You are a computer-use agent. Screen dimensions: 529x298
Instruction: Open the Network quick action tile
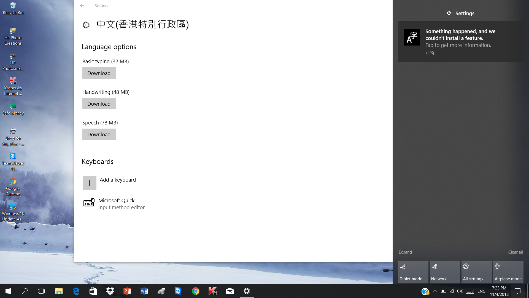tap(445, 272)
